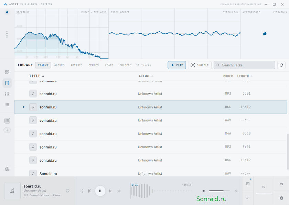Switch the vectorscope to LISSAJOUS mode

click(280, 12)
